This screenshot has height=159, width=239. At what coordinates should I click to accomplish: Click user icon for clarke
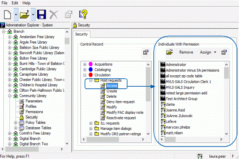click(x=163, y=104)
